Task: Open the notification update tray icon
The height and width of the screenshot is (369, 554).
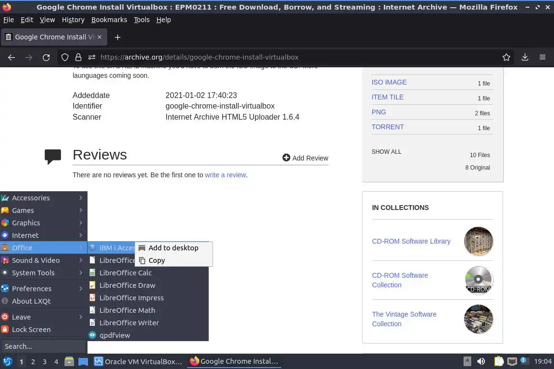Action: point(524,361)
